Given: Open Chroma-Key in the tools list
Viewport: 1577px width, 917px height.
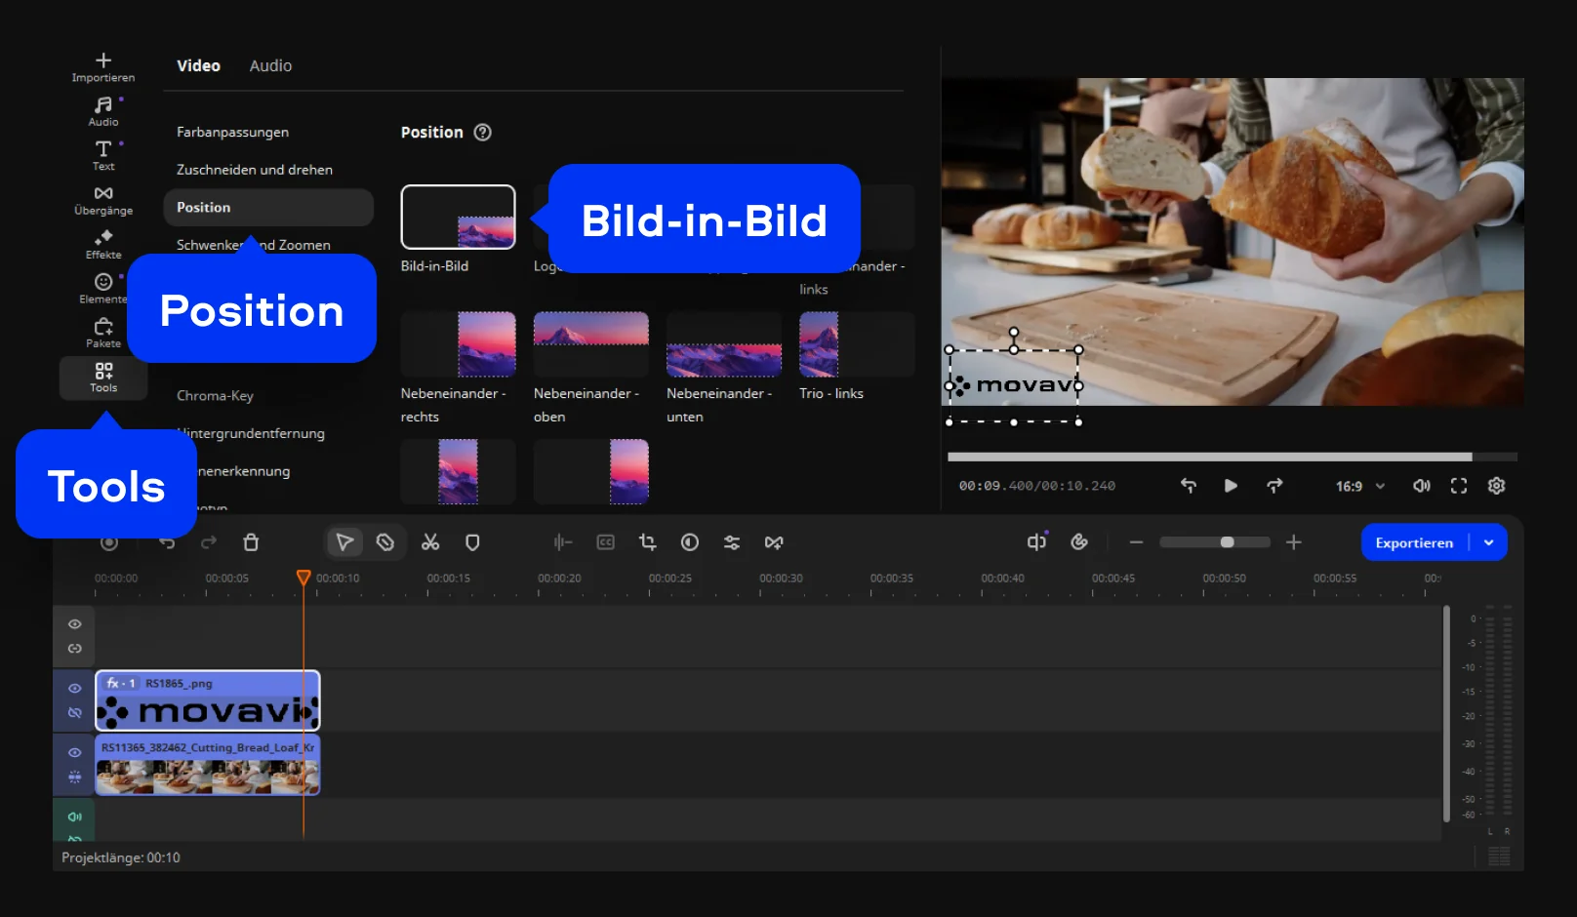Looking at the screenshot, I should point(215,396).
